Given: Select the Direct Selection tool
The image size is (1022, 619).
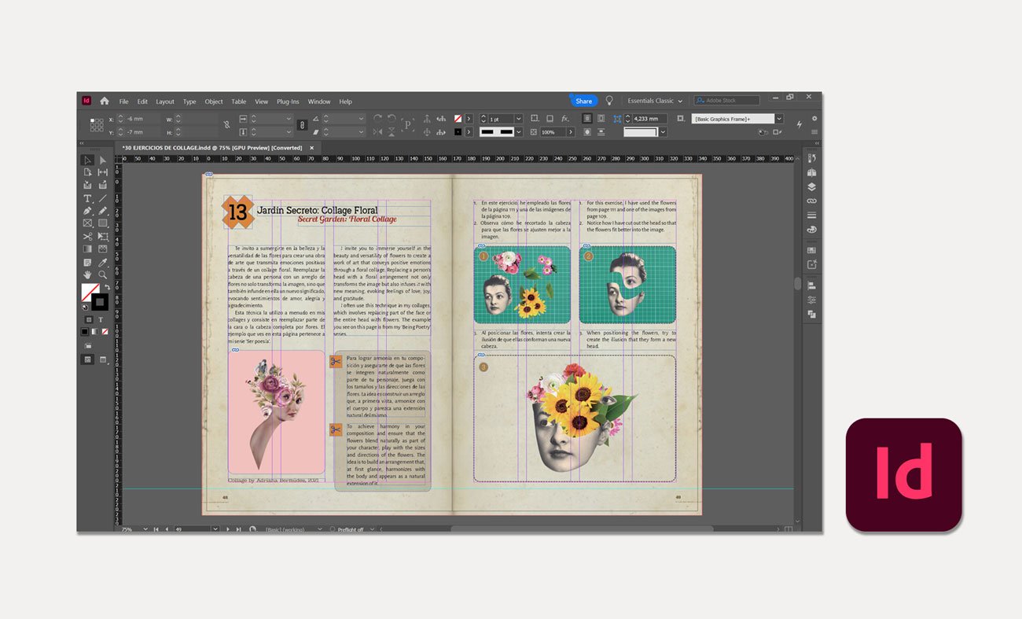Looking at the screenshot, I should point(103,160).
